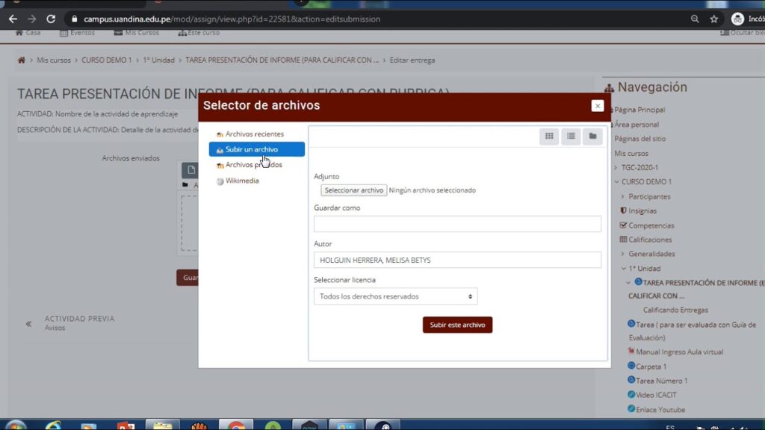This screenshot has height=430, width=765.
Task: Switch to icon grid view in file picker
Action: click(549, 136)
